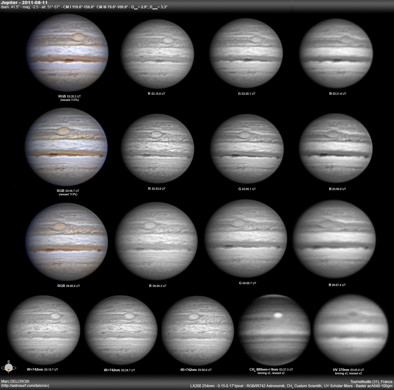
Task: Click the caption "RGB 03:54.7 UT"
Action: (68, 191)
